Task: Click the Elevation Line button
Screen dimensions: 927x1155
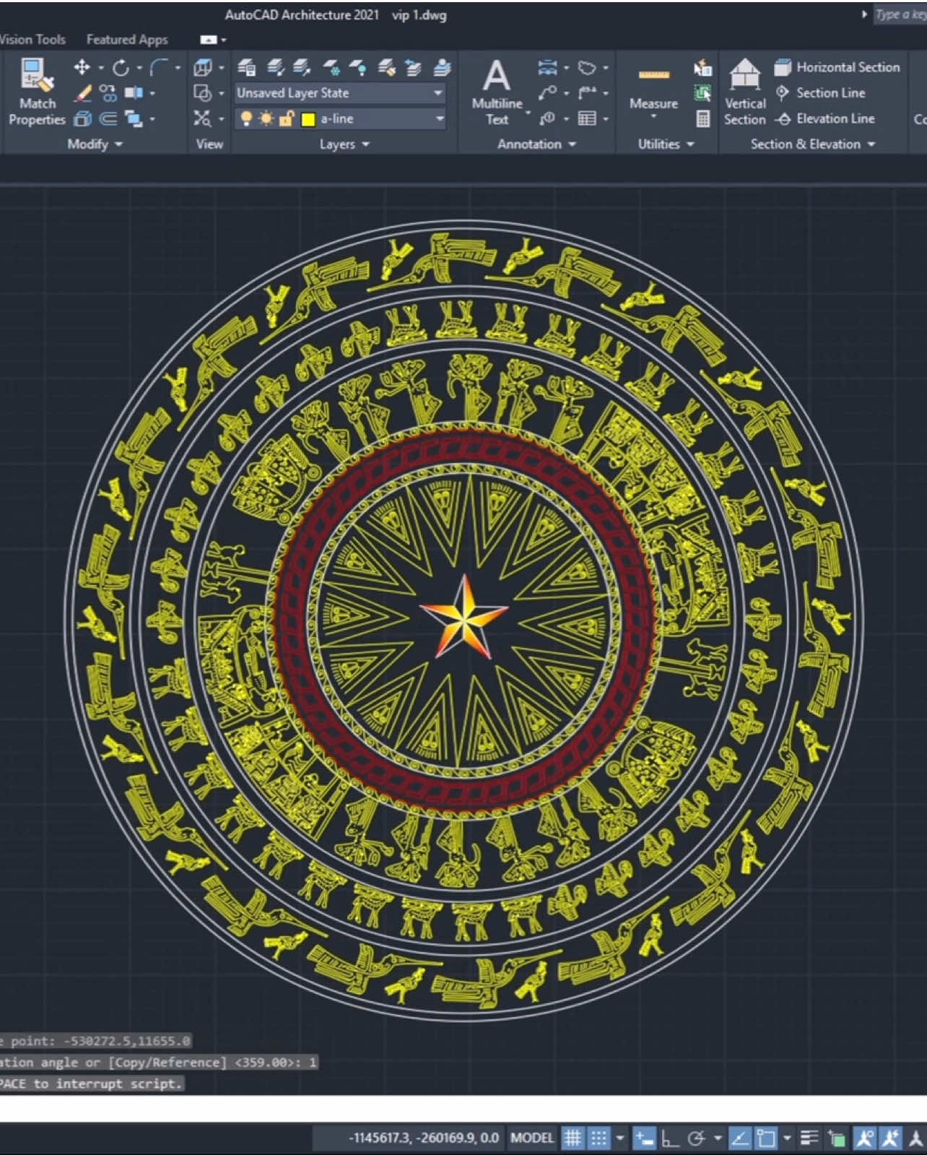Action: 824,118
